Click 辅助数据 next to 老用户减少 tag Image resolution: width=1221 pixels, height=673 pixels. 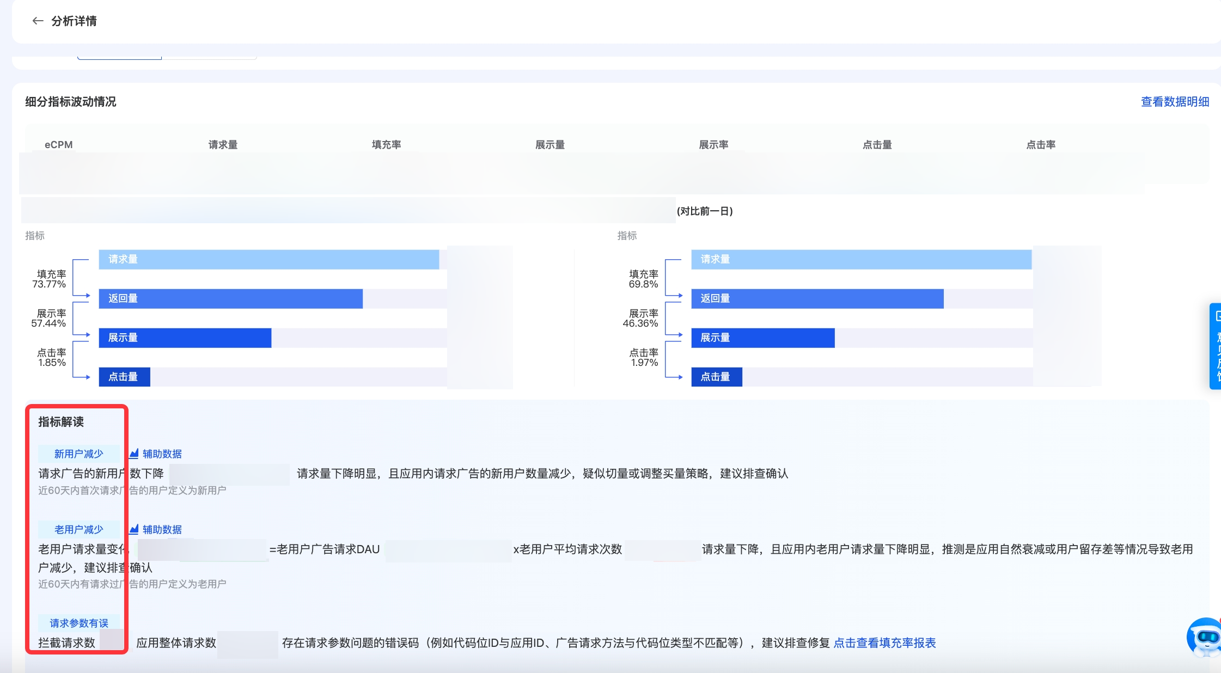pyautogui.click(x=162, y=530)
